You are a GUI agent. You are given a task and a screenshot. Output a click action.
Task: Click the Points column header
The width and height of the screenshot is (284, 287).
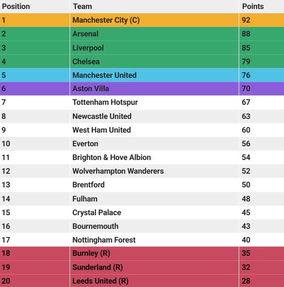[x=253, y=7]
